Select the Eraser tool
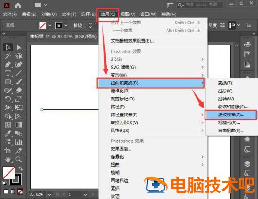258x199 pixels. pyautogui.click(x=19, y=90)
